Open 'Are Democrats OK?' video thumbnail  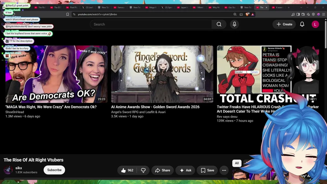coord(56,74)
